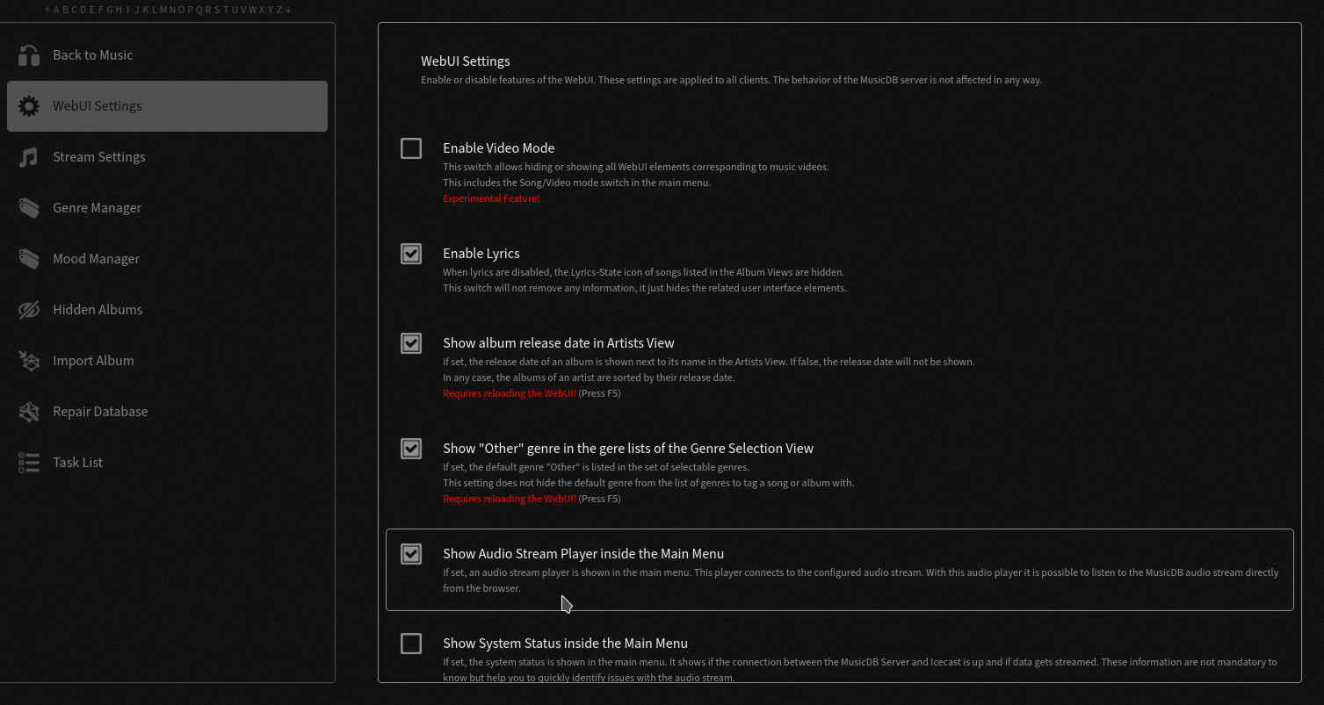Screen dimensions: 1324x705
Task: Enable the Video Mode checkbox
Action: (411, 148)
